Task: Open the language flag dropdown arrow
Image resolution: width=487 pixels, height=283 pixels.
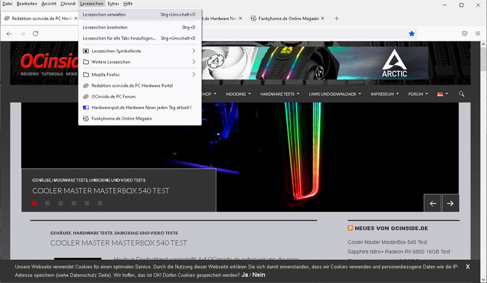Action: tap(447, 94)
